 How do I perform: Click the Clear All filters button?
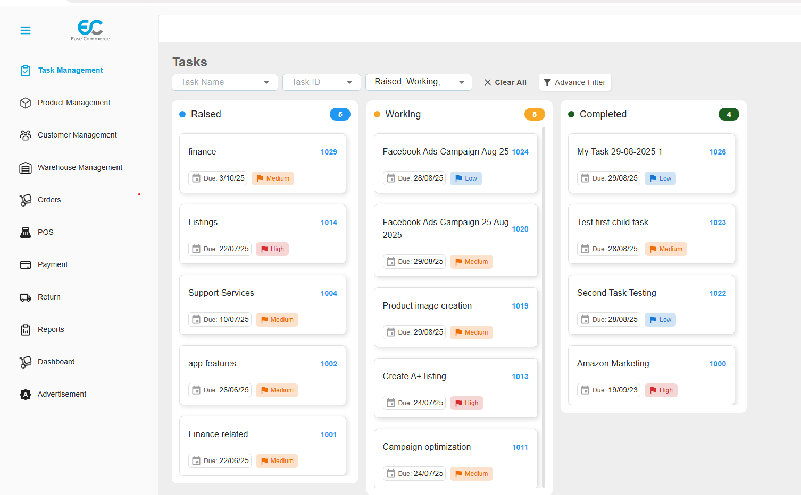[504, 82]
